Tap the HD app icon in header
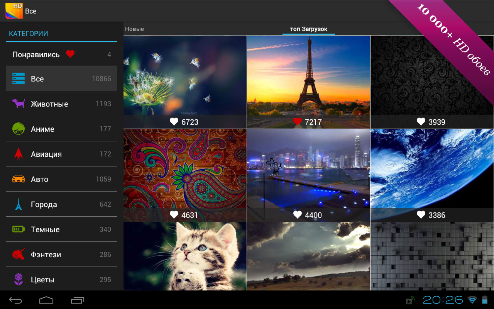Screen dimensions: 494x309 [x=14, y=11]
